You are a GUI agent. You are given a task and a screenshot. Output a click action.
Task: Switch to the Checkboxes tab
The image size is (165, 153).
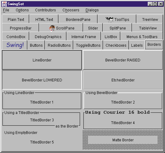point(116,45)
